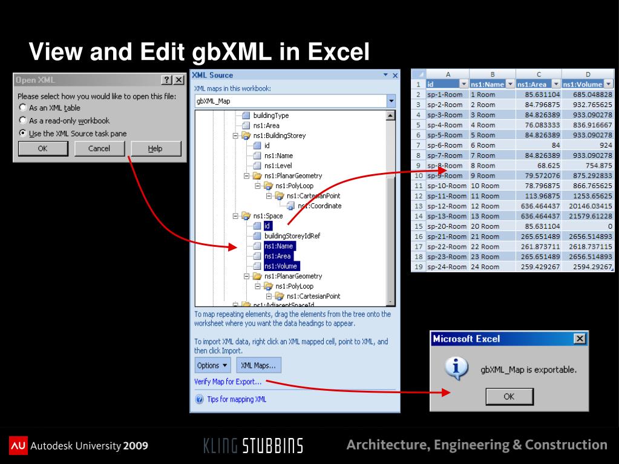
Task: Click the information icon in Excel message
Action: (456, 368)
